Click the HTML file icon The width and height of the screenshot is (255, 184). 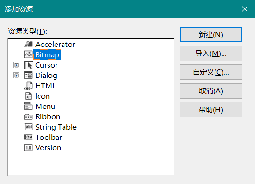coord(28,86)
